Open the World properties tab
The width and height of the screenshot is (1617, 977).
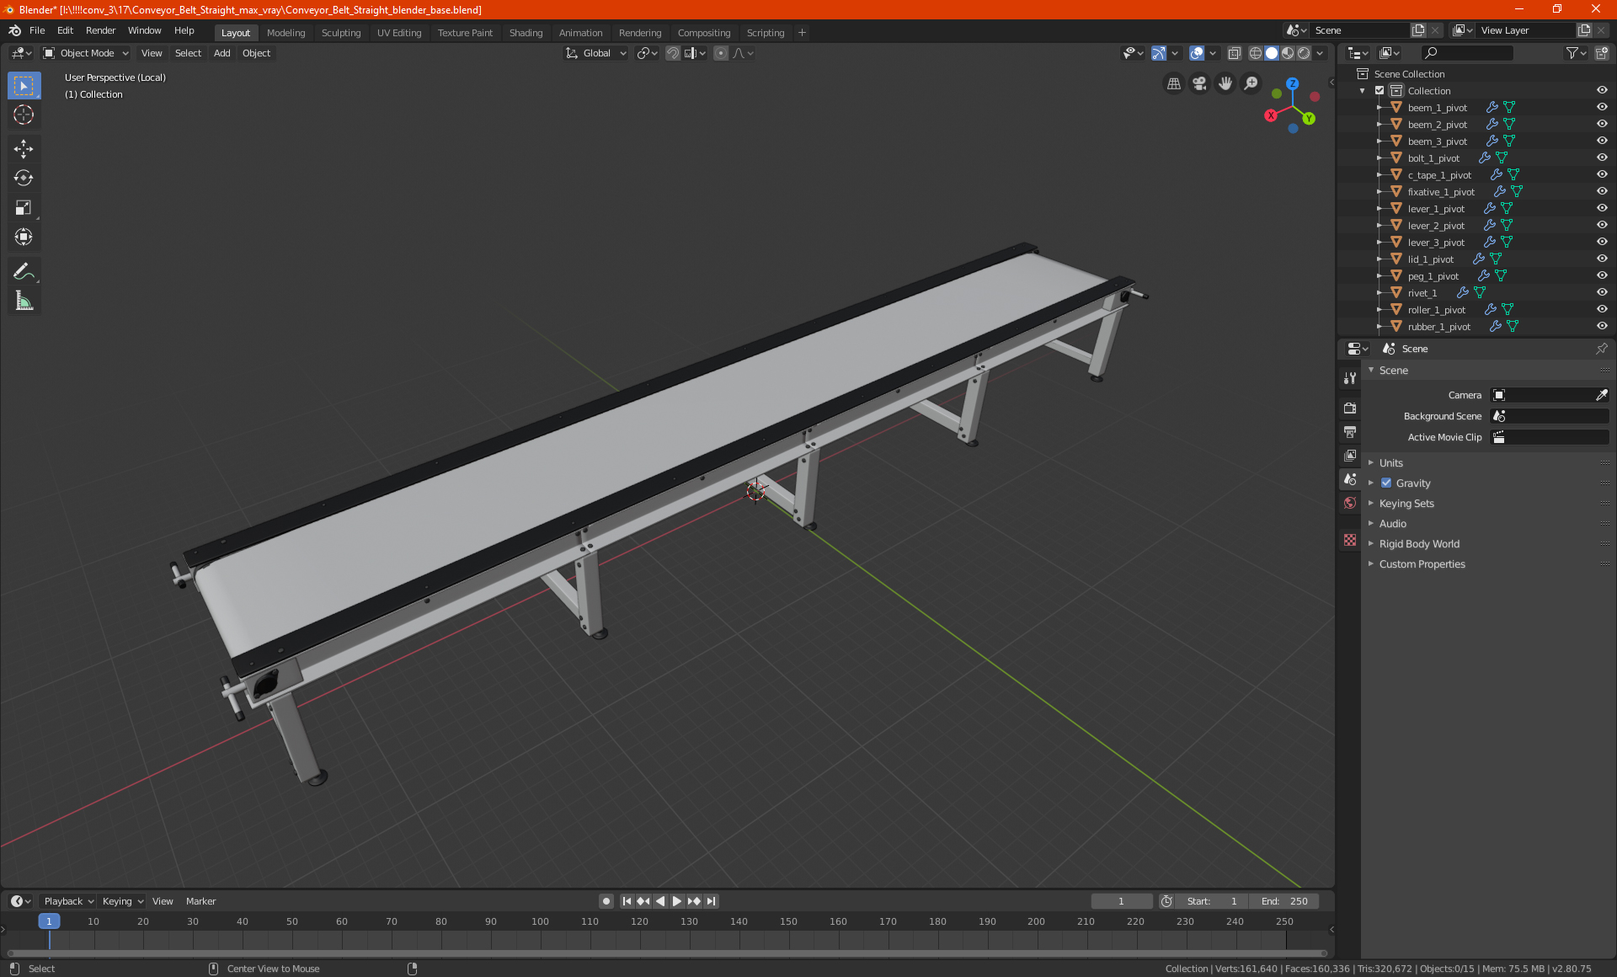(1350, 503)
